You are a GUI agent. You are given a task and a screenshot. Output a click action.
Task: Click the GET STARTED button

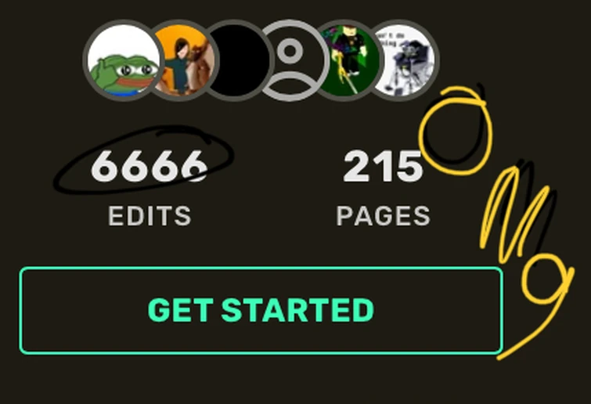pos(261,310)
